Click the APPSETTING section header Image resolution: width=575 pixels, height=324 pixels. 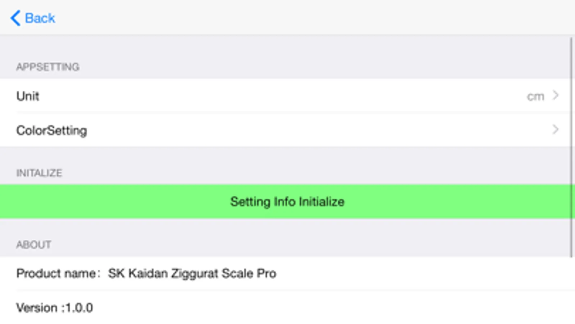48,67
